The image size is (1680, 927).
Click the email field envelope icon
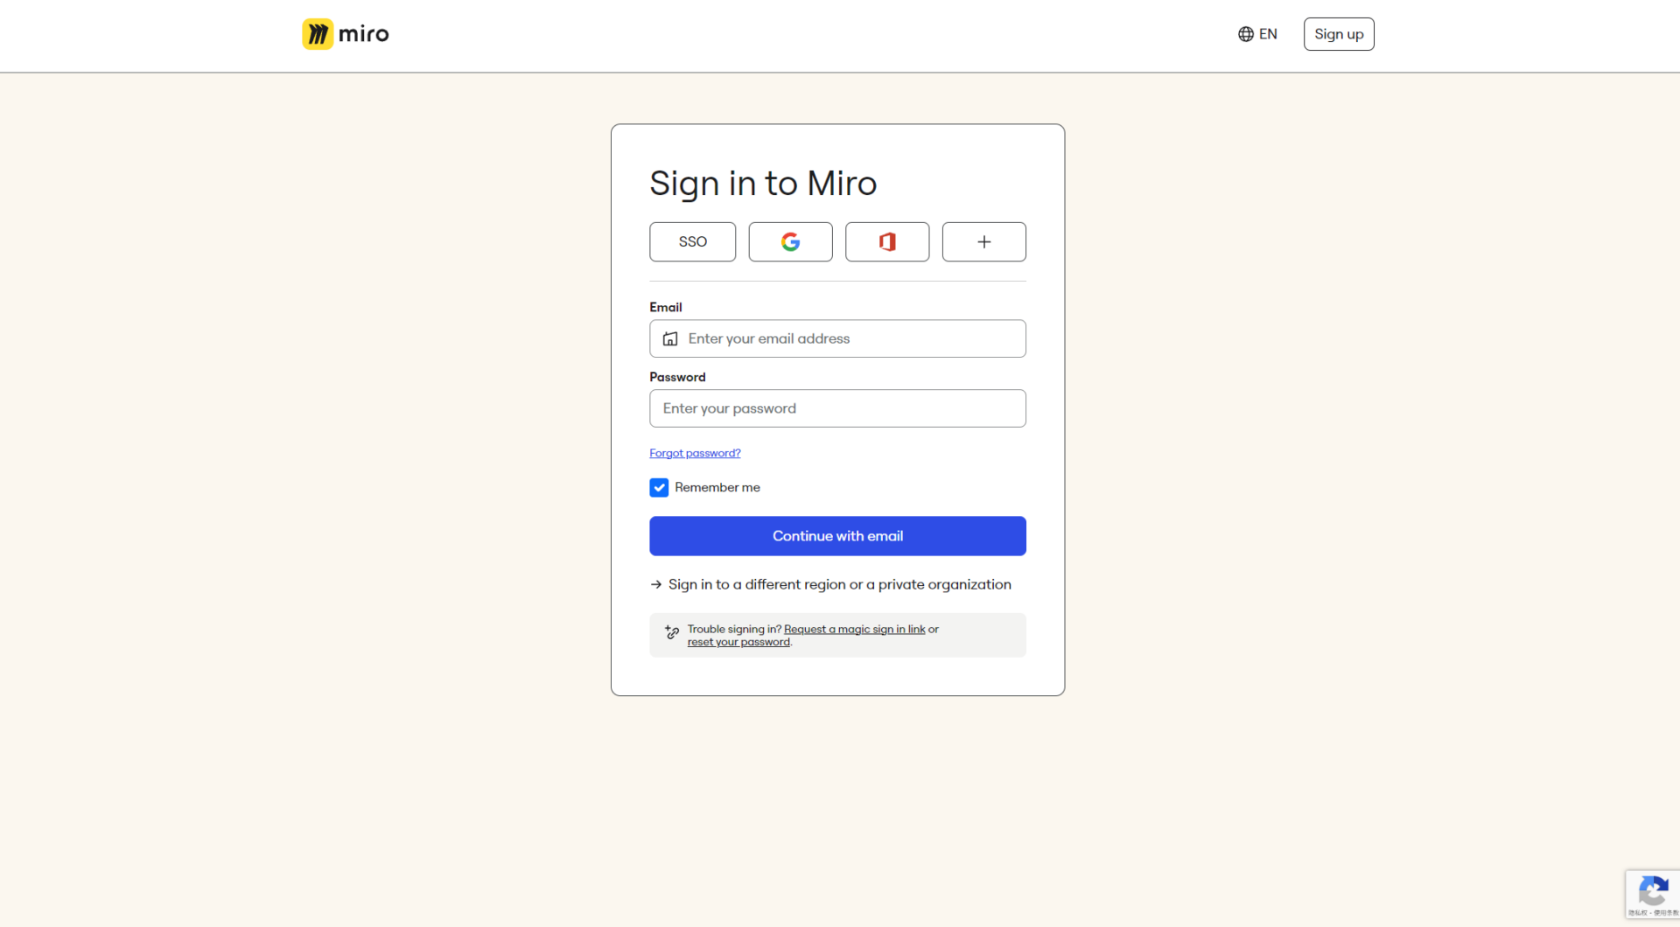[x=670, y=338]
